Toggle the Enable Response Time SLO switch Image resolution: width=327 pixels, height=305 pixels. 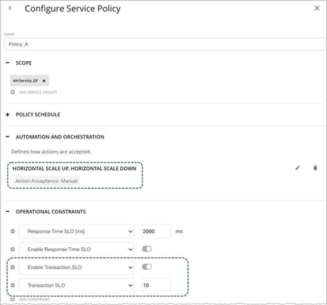(147, 249)
